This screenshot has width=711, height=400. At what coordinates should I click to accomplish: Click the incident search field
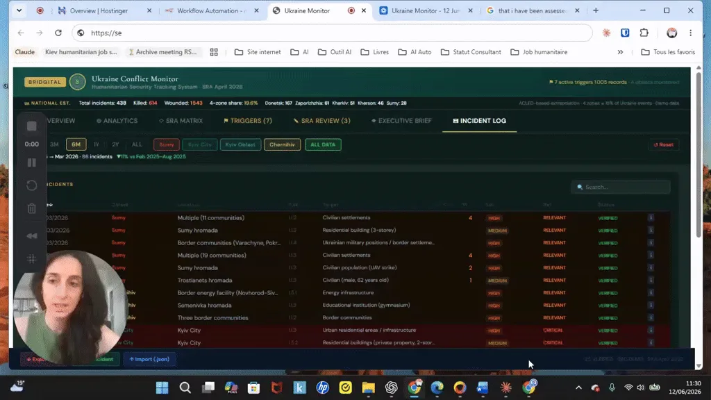tap(621, 187)
